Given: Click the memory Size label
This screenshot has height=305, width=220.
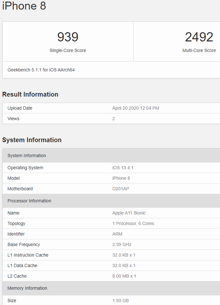Looking at the screenshot, I should 12,301.
